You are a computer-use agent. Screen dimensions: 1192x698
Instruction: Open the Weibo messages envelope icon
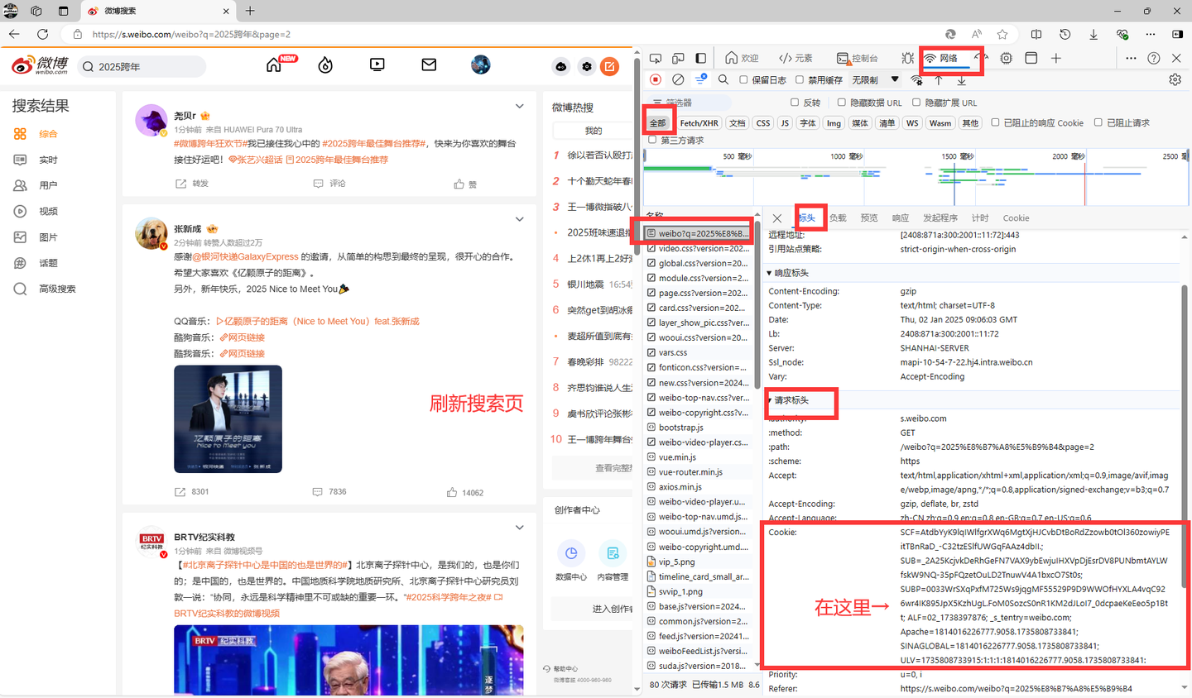coord(429,64)
